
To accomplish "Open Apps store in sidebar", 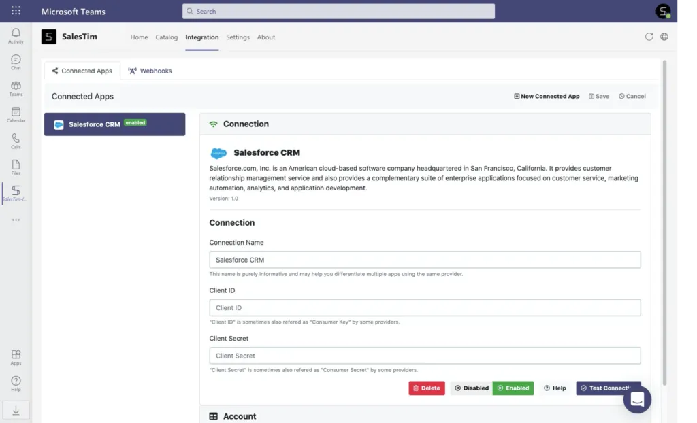I will coord(16,357).
